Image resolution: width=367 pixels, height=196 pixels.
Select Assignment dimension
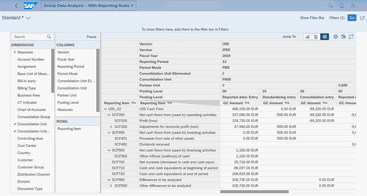coord(27,66)
